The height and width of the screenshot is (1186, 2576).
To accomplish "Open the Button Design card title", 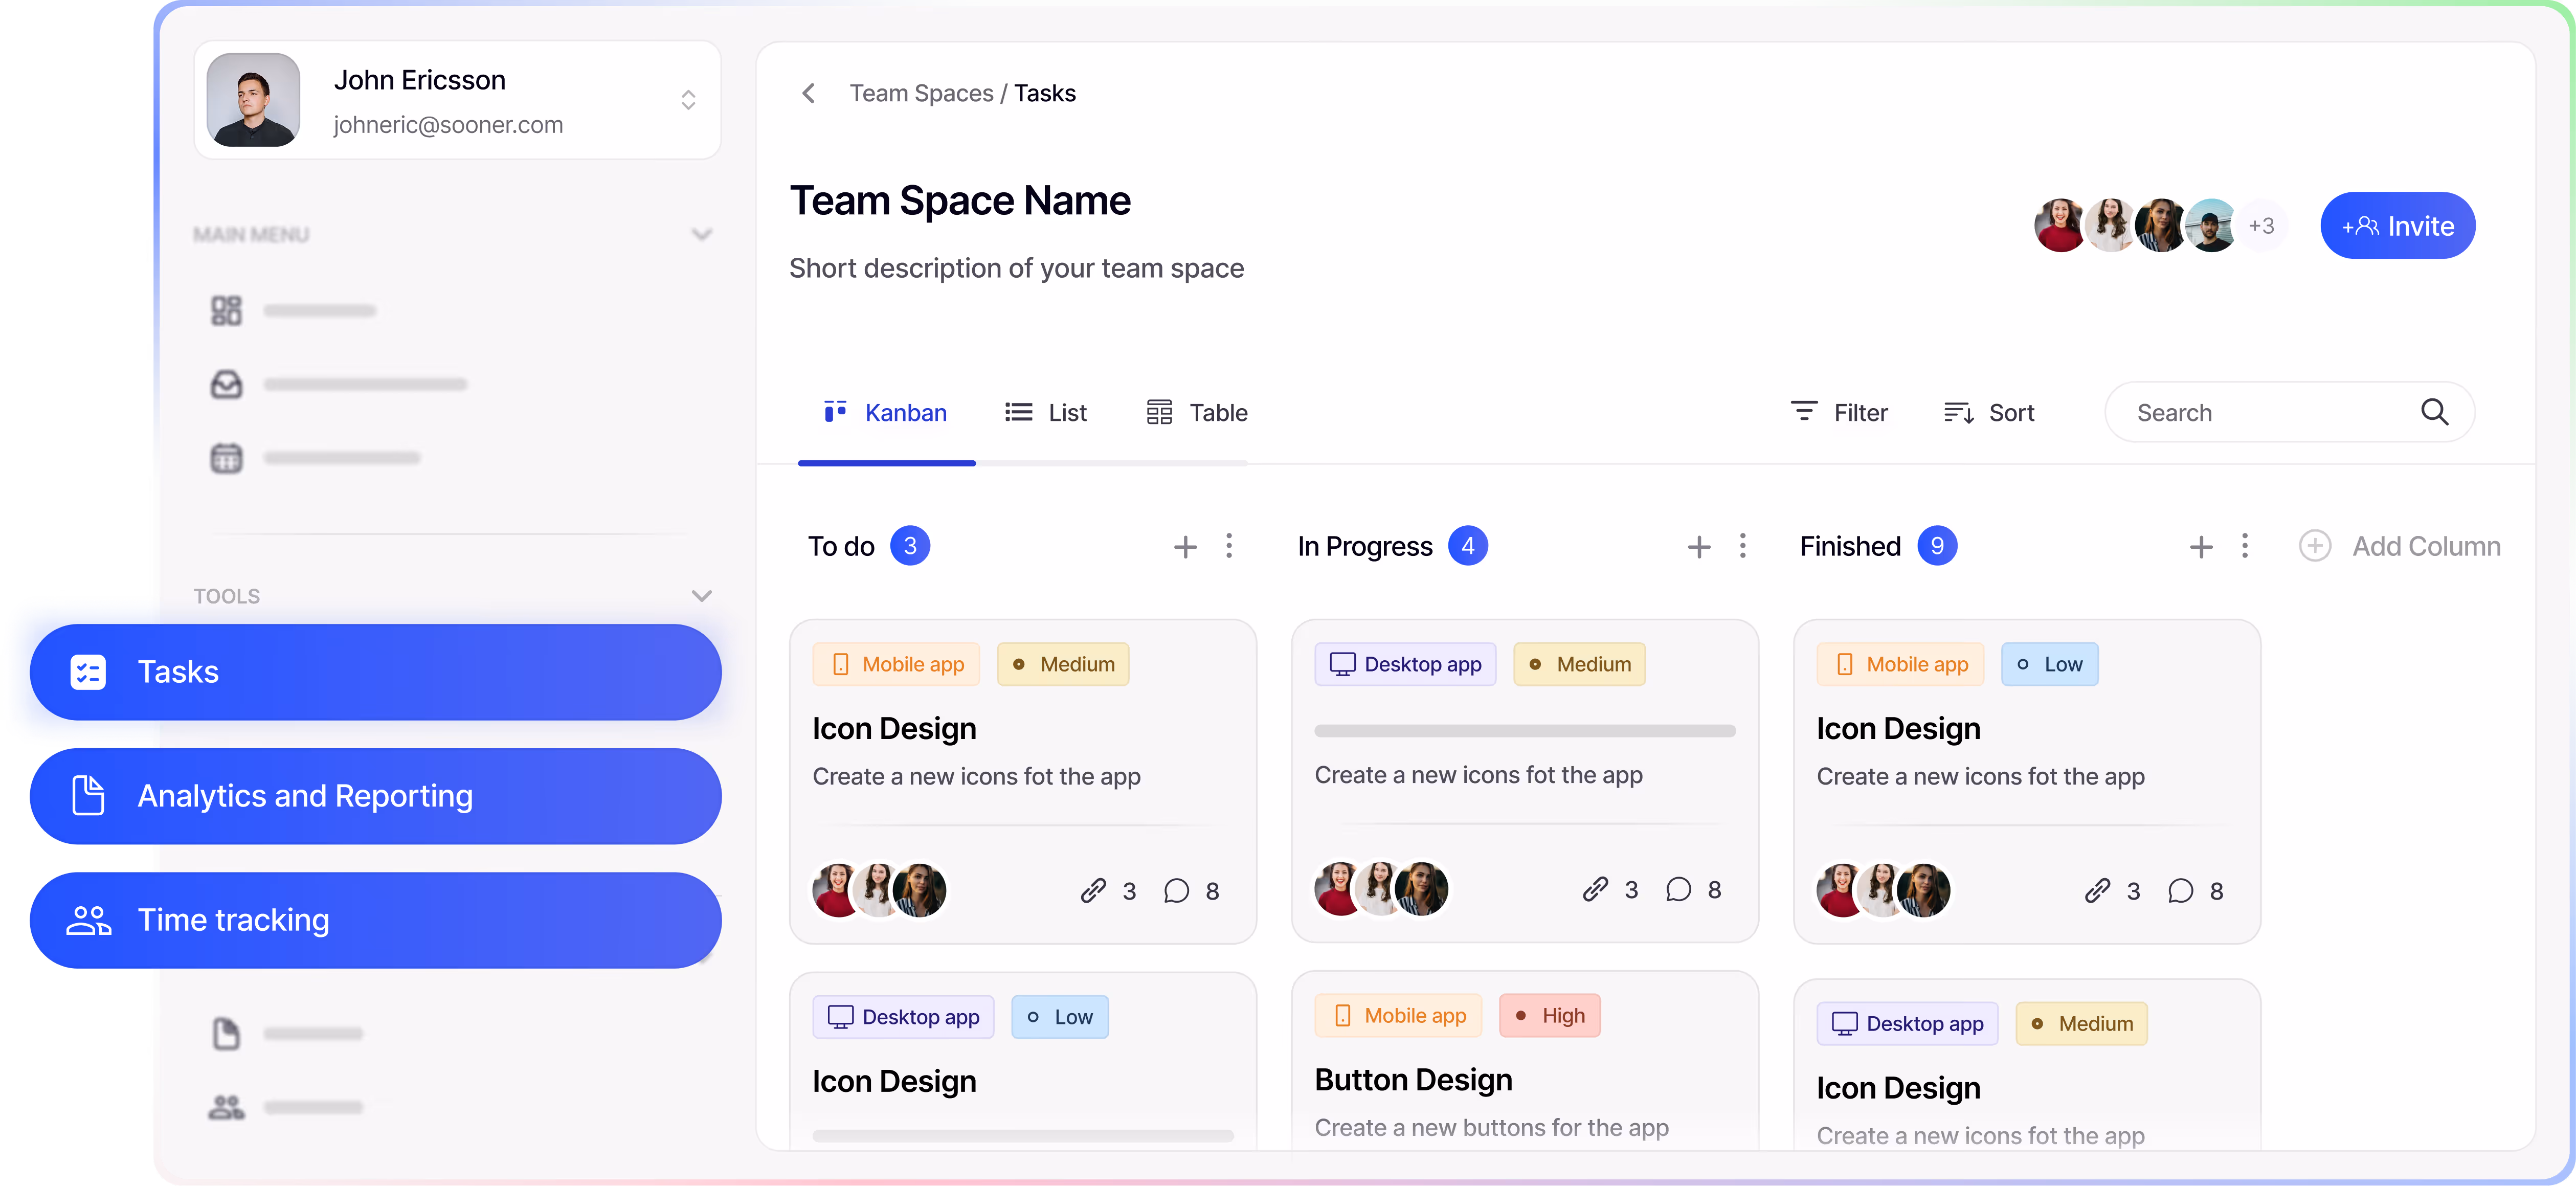I will coord(1413,1080).
